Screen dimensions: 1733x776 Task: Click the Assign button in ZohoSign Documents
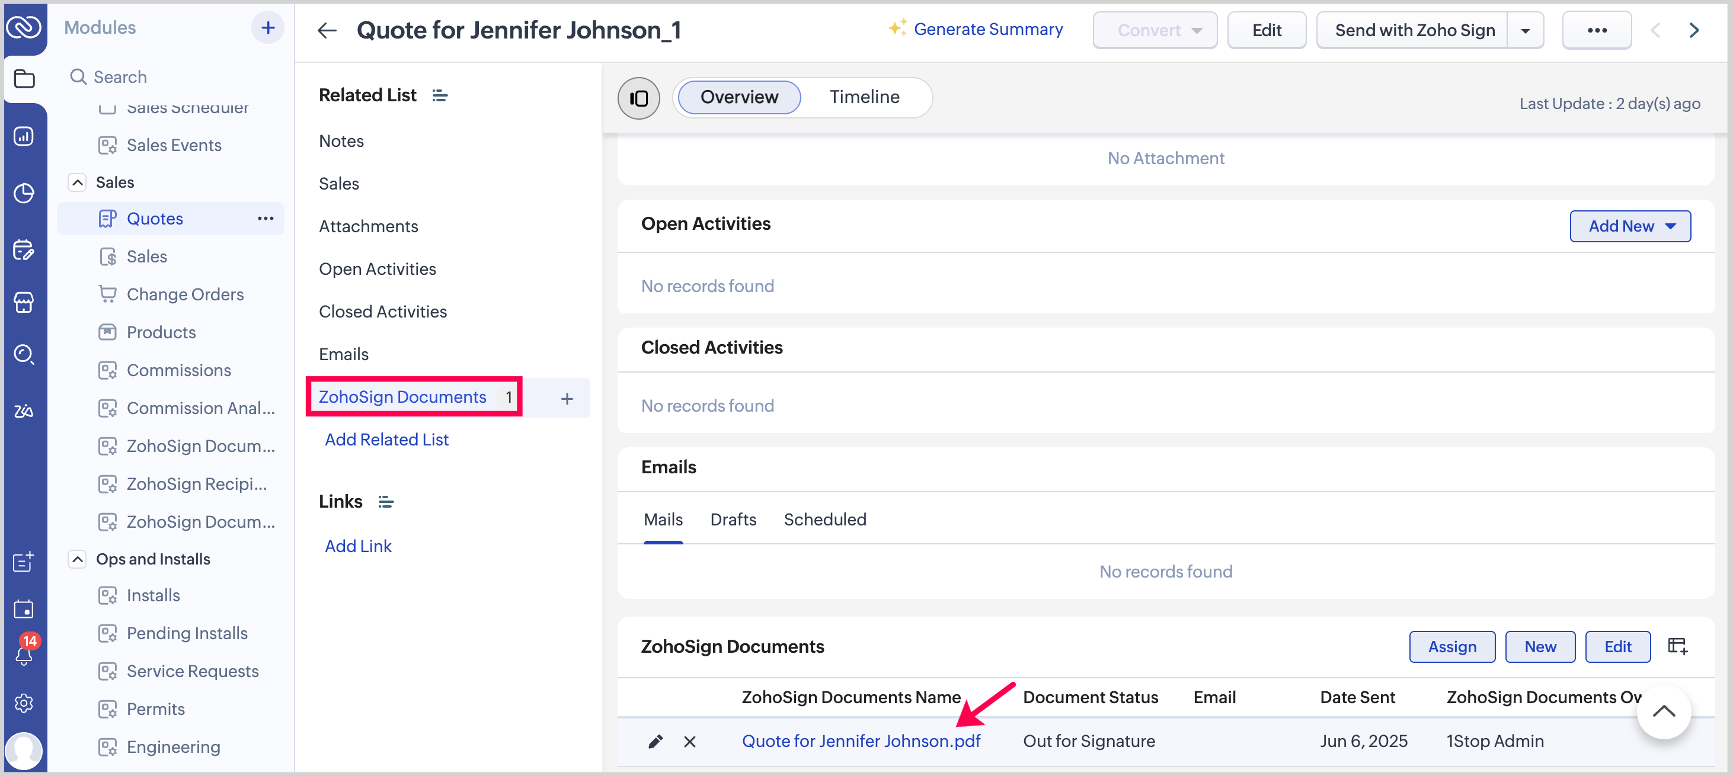click(1452, 646)
